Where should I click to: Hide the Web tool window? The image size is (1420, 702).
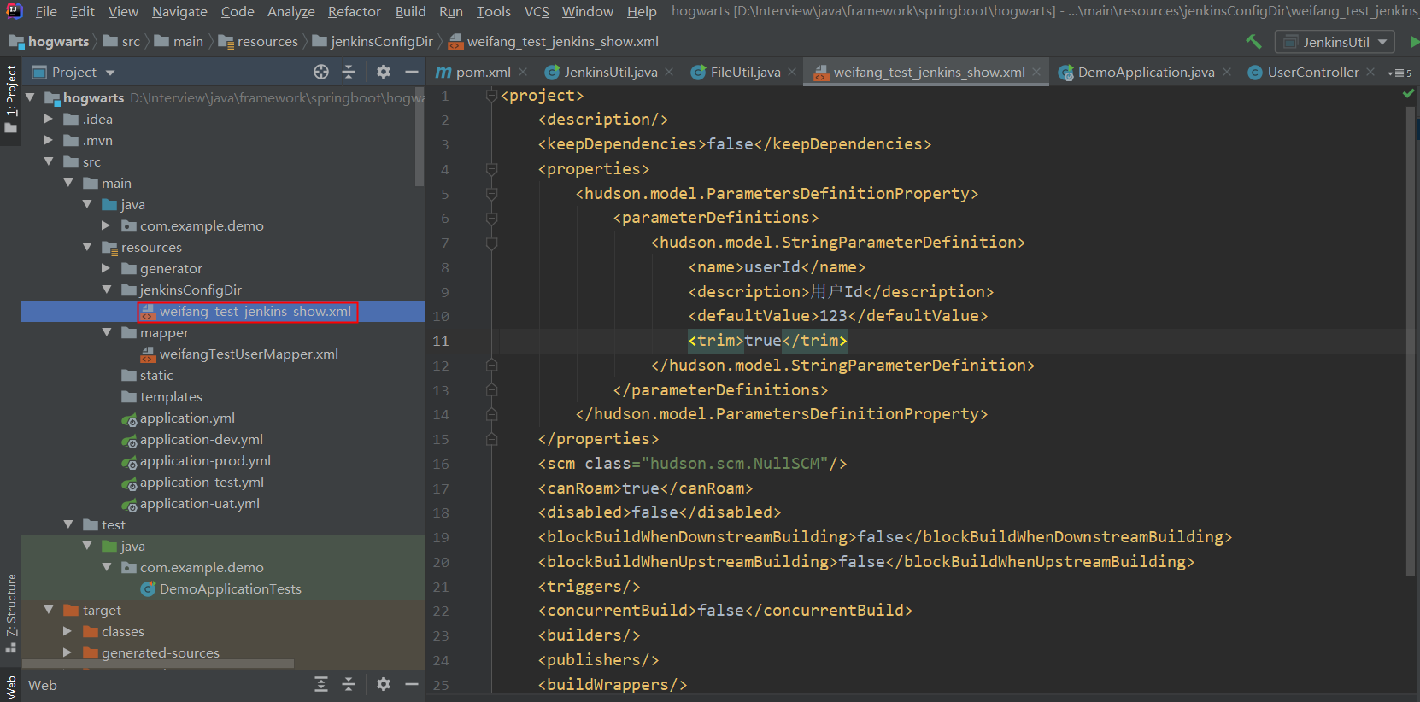411,684
